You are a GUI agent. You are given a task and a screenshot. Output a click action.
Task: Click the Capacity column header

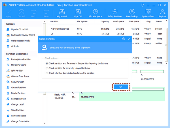(x=105, y=21)
